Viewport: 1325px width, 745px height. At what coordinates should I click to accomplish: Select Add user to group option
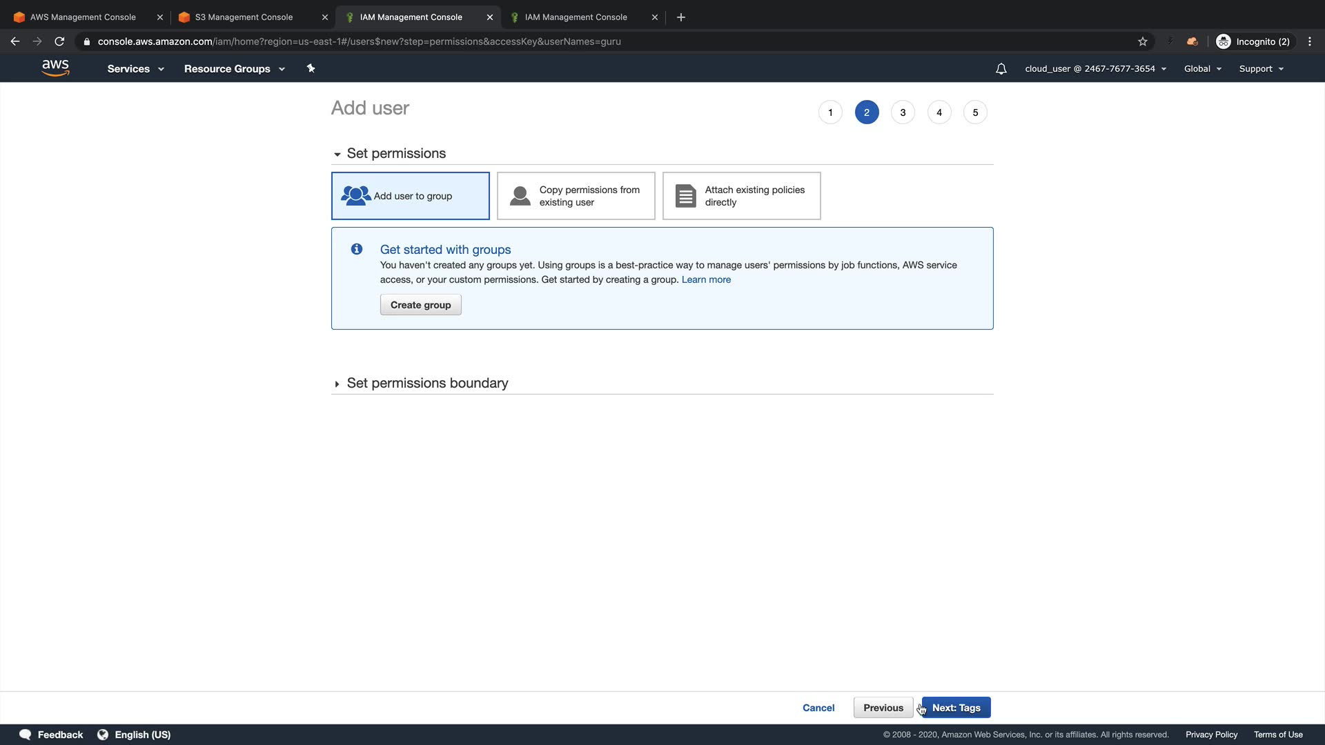410,196
